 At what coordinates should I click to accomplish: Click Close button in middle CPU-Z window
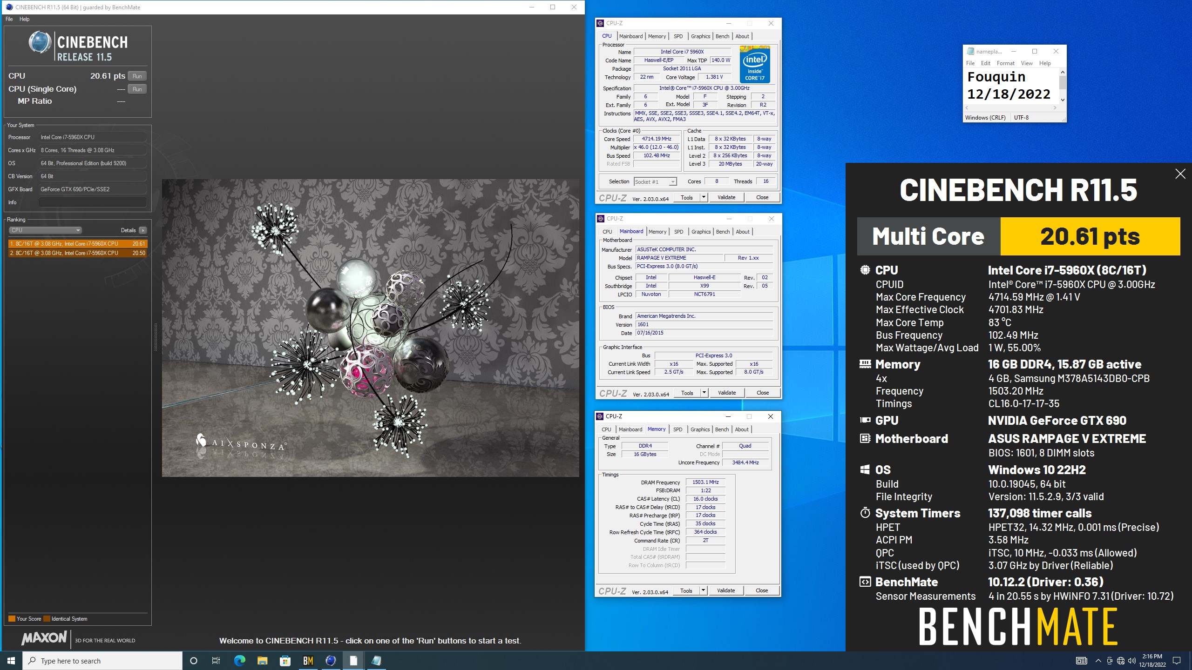(763, 393)
